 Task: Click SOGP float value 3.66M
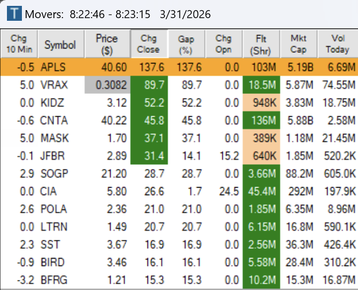[262, 174]
